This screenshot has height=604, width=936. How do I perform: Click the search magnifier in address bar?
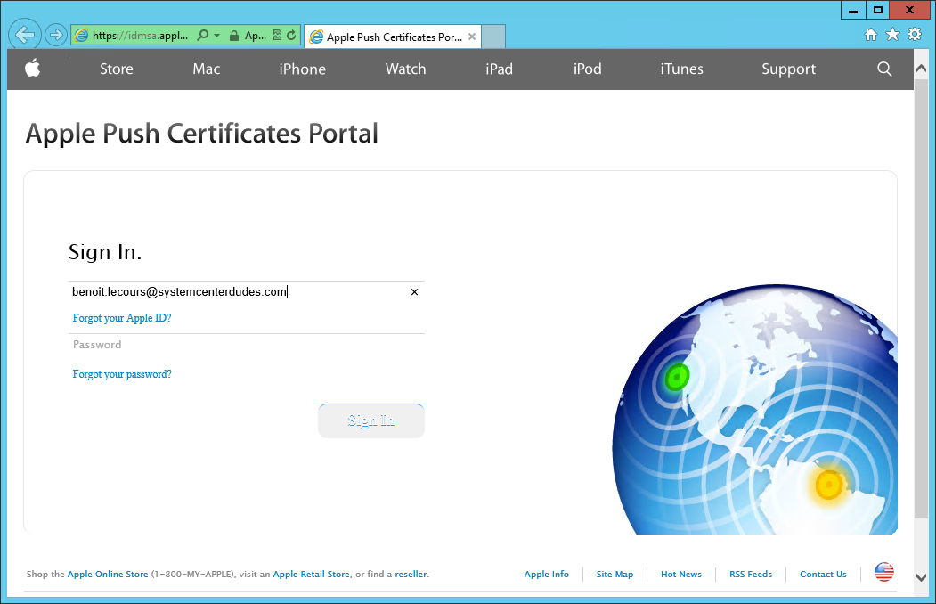point(203,36)
